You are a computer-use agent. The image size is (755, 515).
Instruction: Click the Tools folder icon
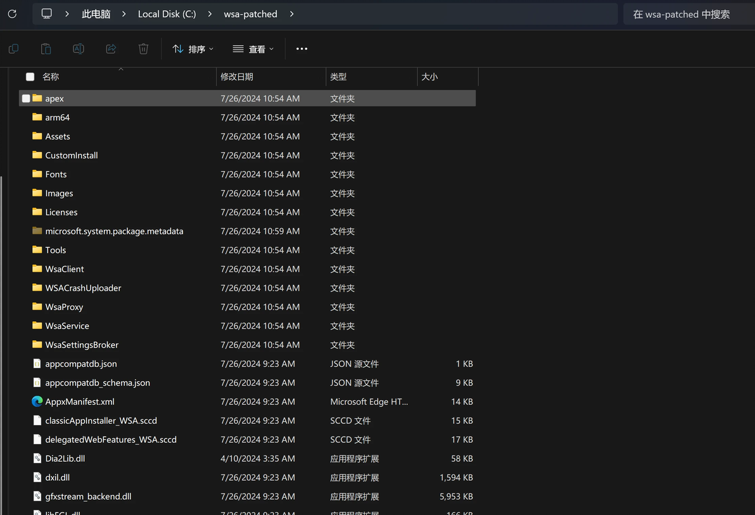point(37,250)
